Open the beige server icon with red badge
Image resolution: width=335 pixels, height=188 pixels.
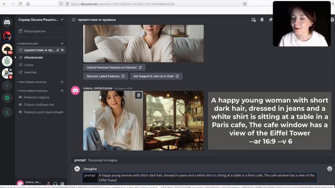7,49
